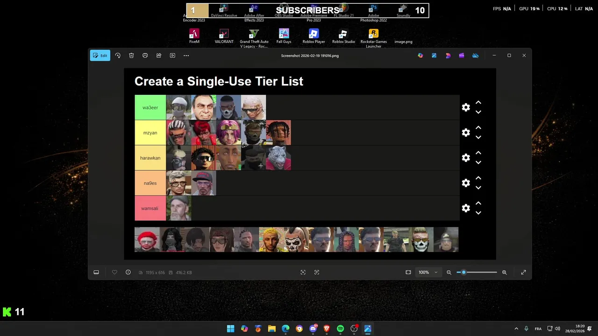
Task: Click the down chevron on wamsali row
Action: click(478, 213)
